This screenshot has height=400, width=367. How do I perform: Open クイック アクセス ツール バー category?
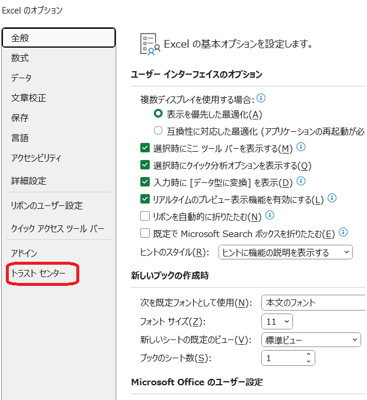coord(58,229)
